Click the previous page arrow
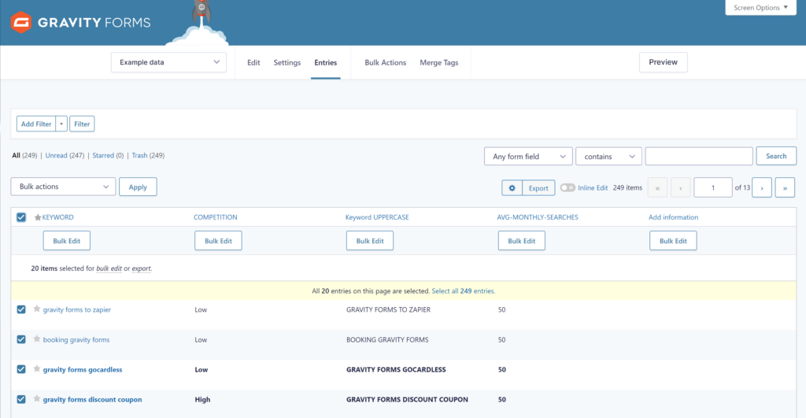This screenshot has height=418, width=806. (x=681, y=187)
